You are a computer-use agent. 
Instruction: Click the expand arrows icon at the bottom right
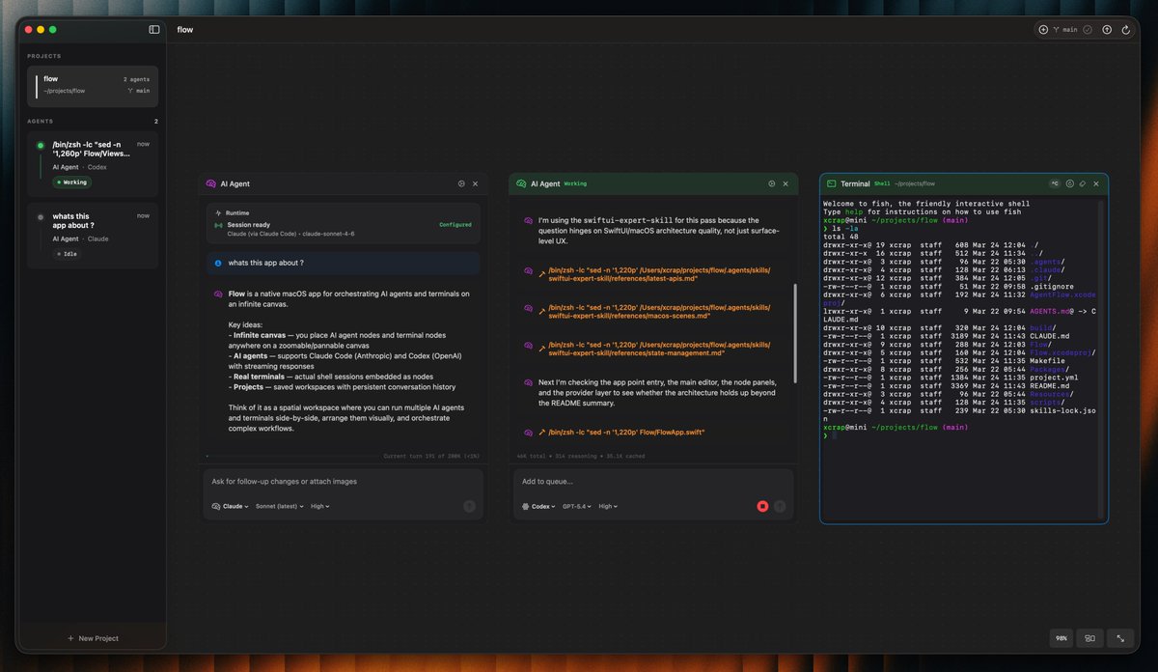(1120, 638)
